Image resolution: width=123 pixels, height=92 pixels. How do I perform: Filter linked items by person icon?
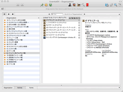pos(70,18)
